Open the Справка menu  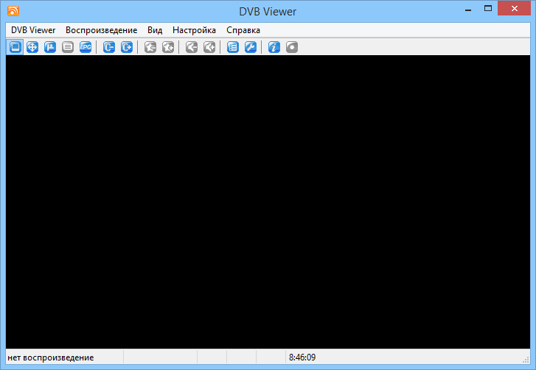point(243,30)
